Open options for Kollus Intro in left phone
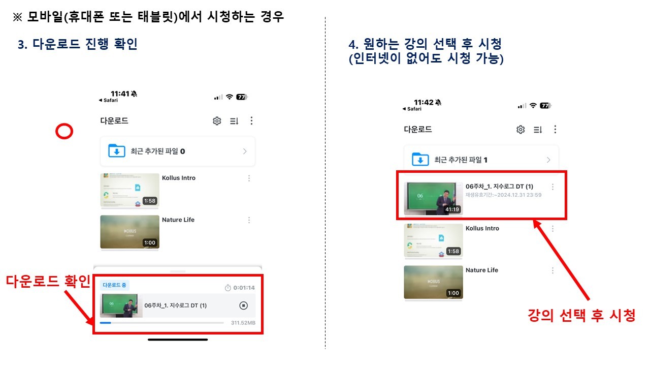 (249, 178)
